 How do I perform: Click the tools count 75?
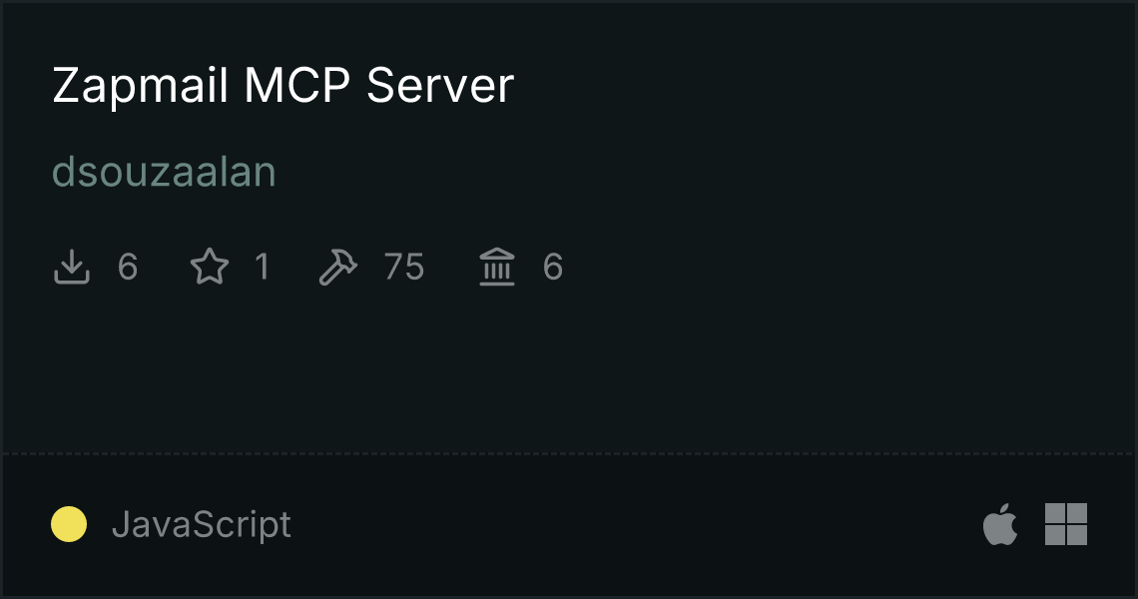[404, 267]
